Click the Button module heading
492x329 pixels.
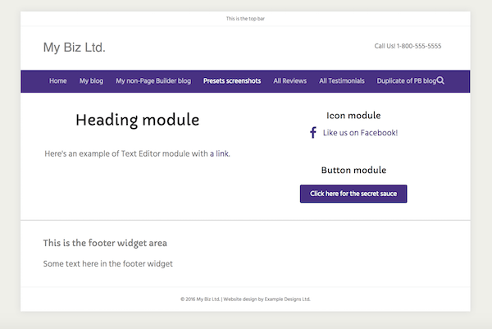click(x=353, y=170)
